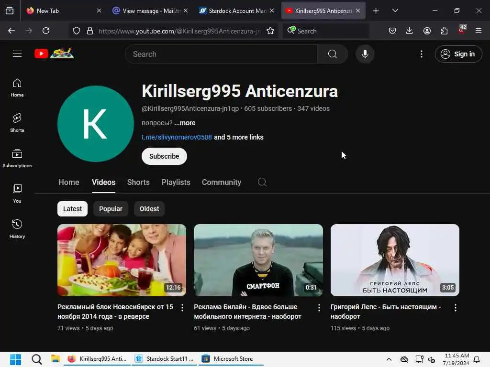Go to Home in YouTube sidebar
Viewport: 490px width, 367px height.
[x=17, y=88]
